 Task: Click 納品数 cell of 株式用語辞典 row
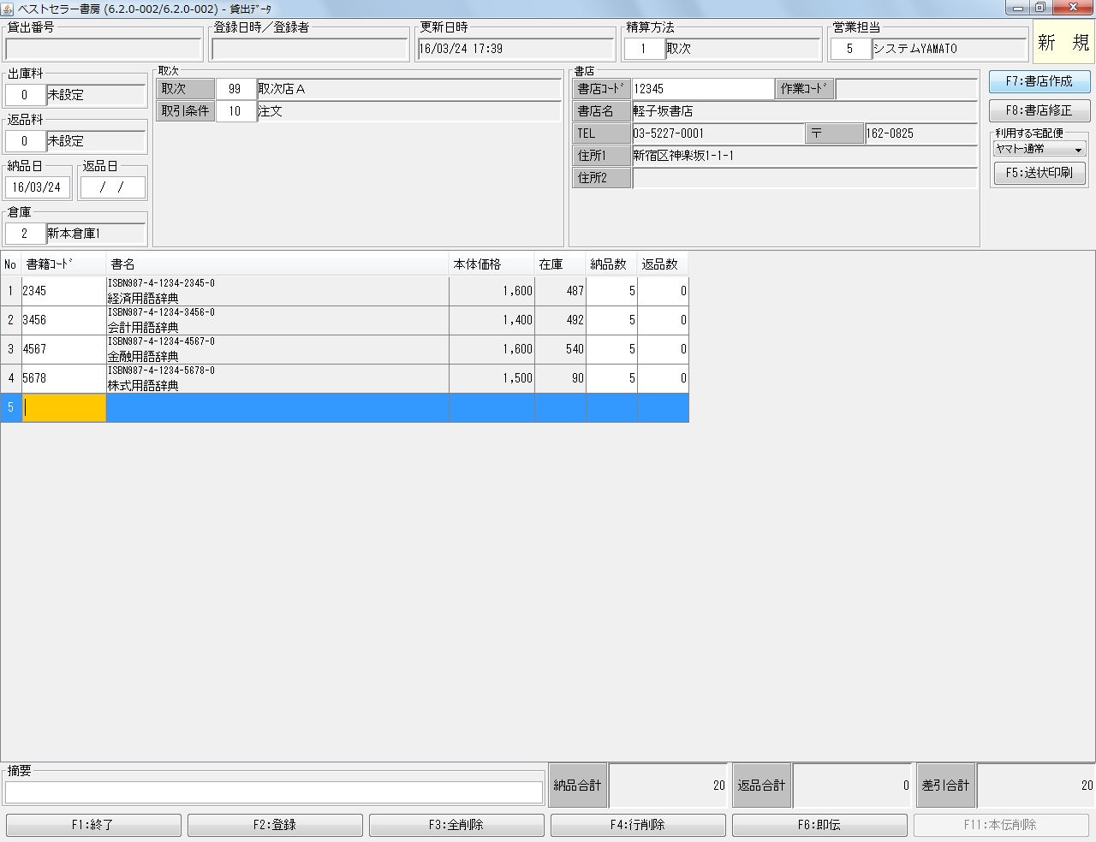(612, 378)
